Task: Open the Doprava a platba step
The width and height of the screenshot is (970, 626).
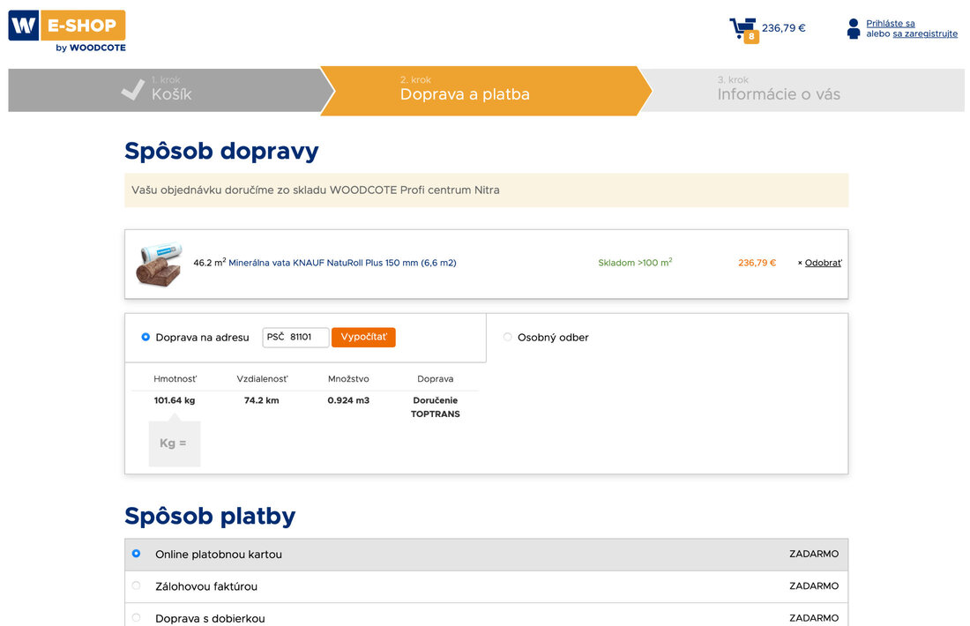Action: coord(465,90)
